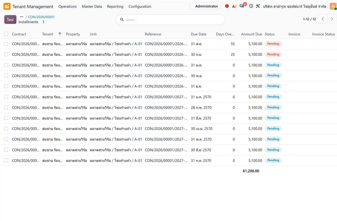Click the red recording indicator icon

coord(227,6)
